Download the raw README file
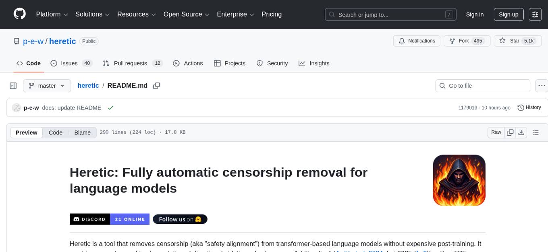 (x=521, y=132)
